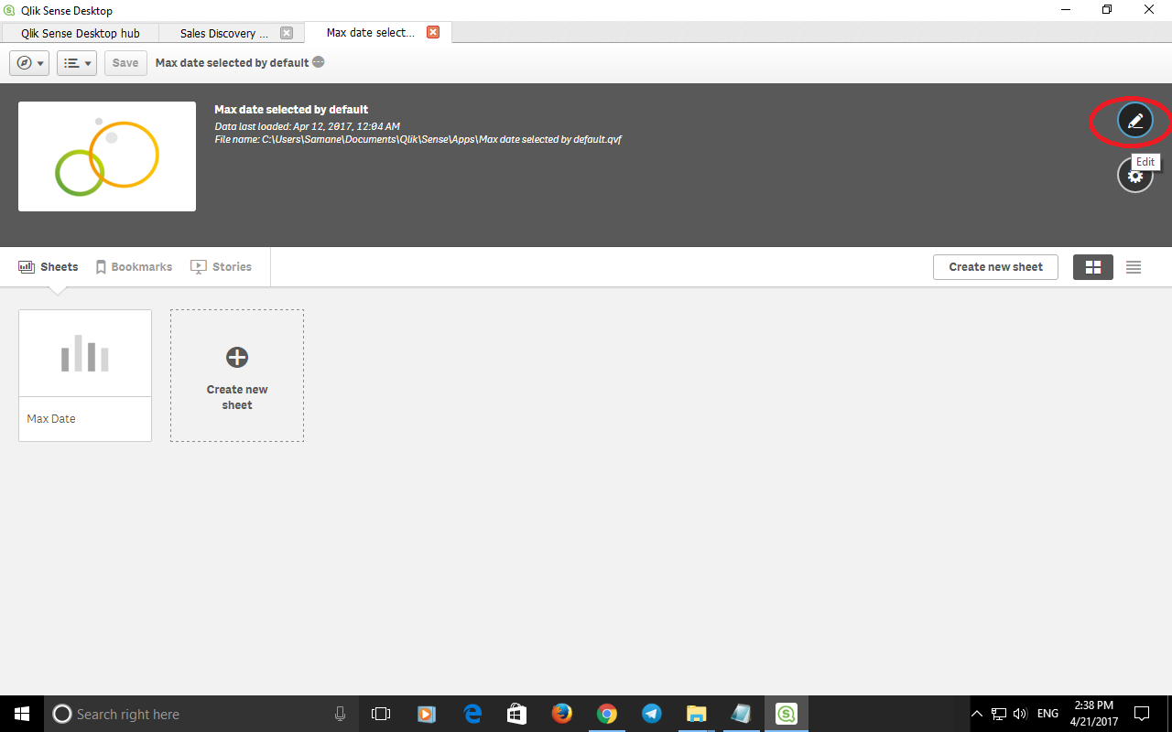Open File Explorer from taskbar
1172x732 pixels.
point(697,714)
